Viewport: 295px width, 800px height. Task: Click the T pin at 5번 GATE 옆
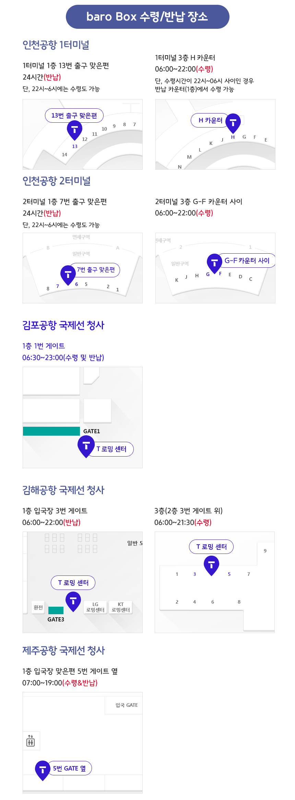pos(43,769)
